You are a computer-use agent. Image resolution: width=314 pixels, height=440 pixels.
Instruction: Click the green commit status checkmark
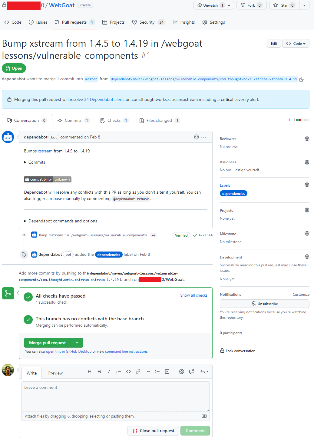click(195, 235)
